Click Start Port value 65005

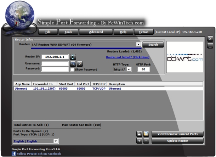pos(63,89)
